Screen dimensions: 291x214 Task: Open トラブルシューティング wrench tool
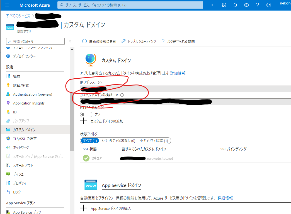pyautogui.click(x=139, y=41)
